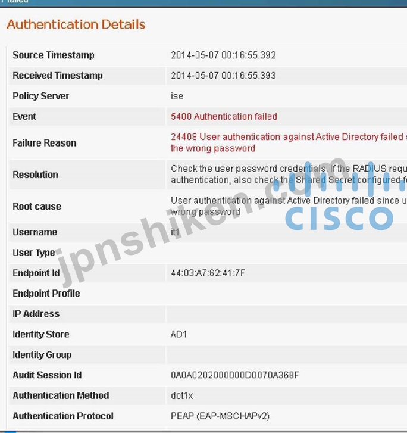Click the empty User Type value
Screen dimensions: 407x433
click(287, 253)
